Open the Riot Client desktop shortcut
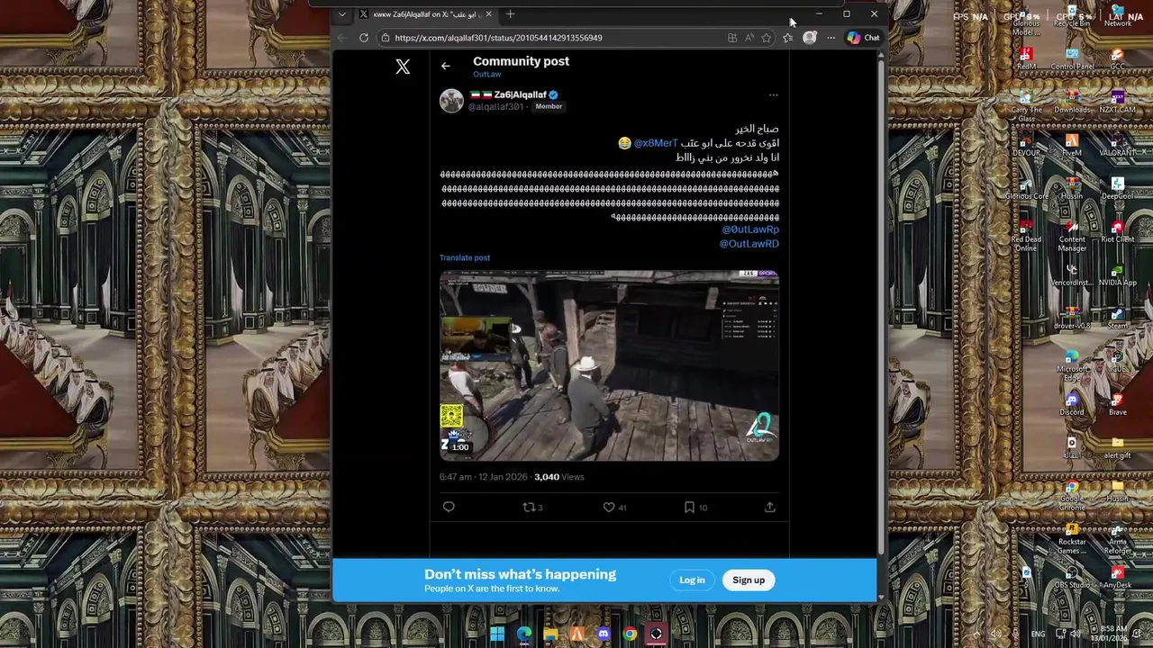Image resolution: width=1153 pixels, height=648 pixels. [x=1118, y=230]
